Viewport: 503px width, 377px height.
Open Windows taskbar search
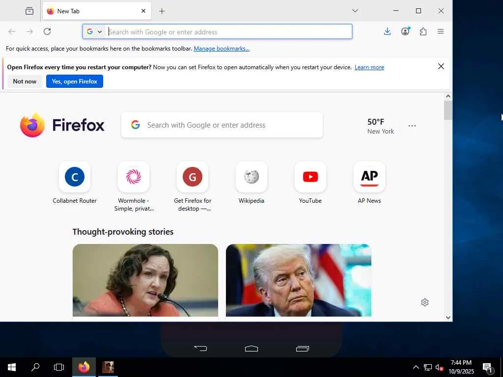tap(35, 367)
